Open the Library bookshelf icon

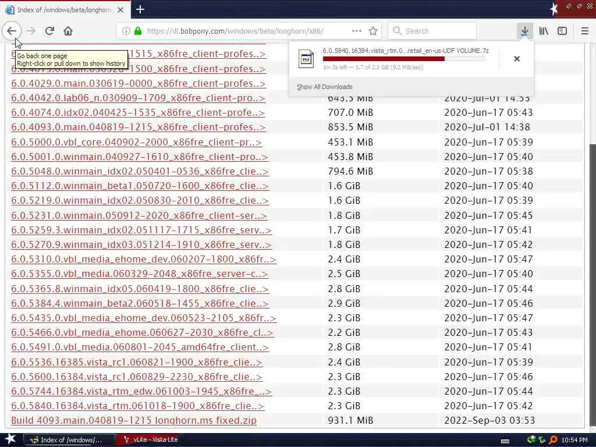(x=544, y=31)
